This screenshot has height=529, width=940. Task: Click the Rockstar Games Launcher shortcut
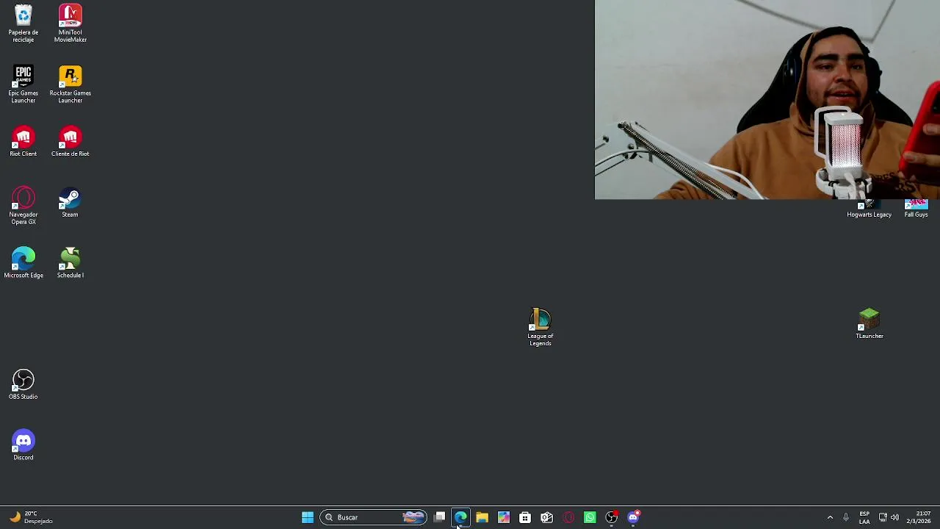point(70,84)
